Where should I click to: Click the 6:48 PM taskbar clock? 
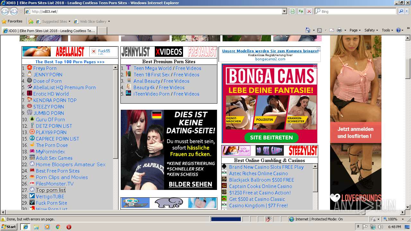(x=394, y=227)
